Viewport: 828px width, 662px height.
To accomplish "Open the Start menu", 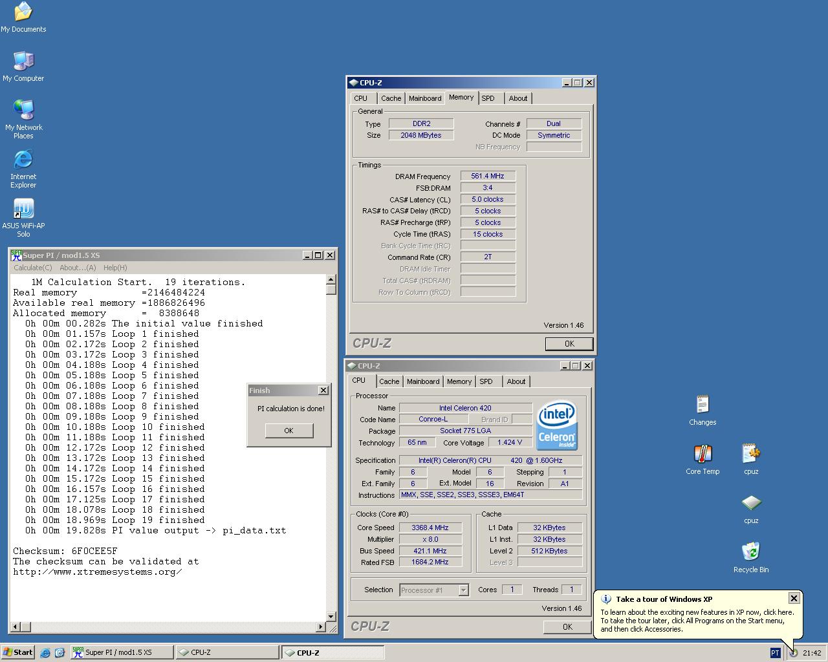I will 18,652.
